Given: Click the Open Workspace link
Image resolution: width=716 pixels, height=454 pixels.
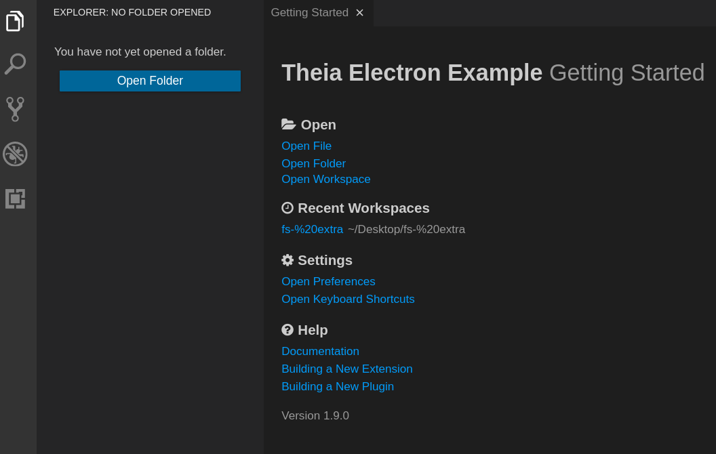Looking at the screenshot, I should 326,180.
